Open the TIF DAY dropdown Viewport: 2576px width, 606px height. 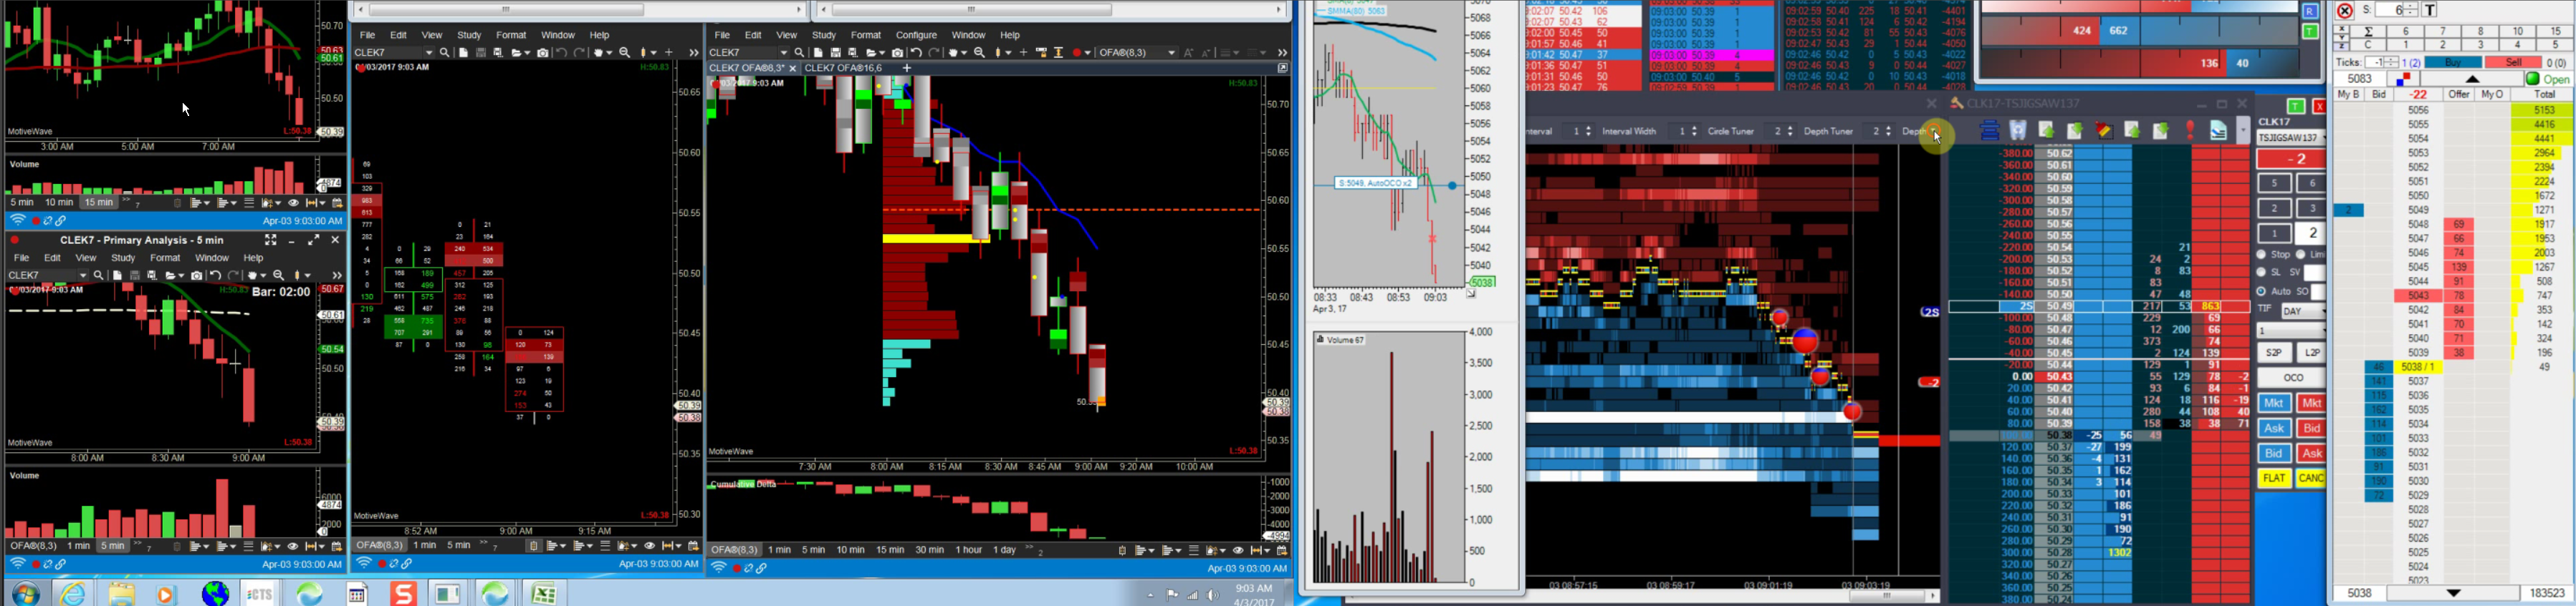pos(2303,311)
